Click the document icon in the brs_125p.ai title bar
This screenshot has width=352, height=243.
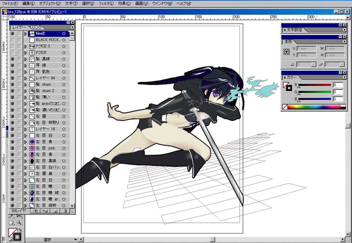[5, 12]
